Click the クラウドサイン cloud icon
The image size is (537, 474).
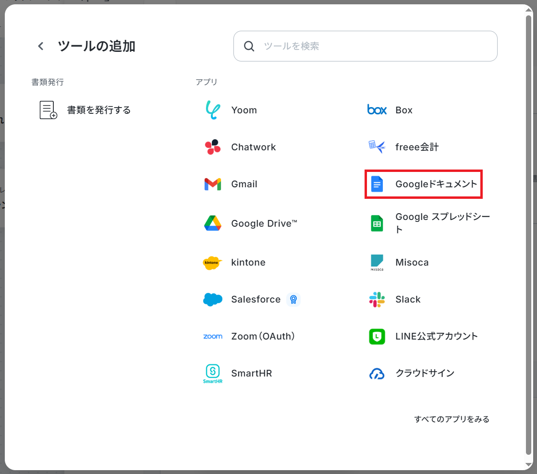(377, 374)
